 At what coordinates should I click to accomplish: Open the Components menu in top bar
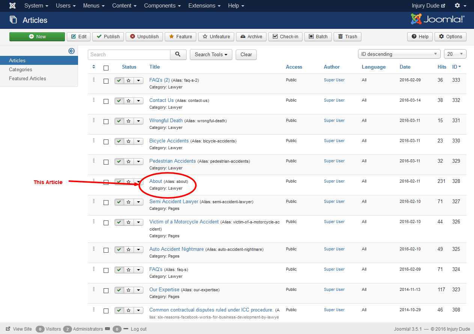(162, 6)
